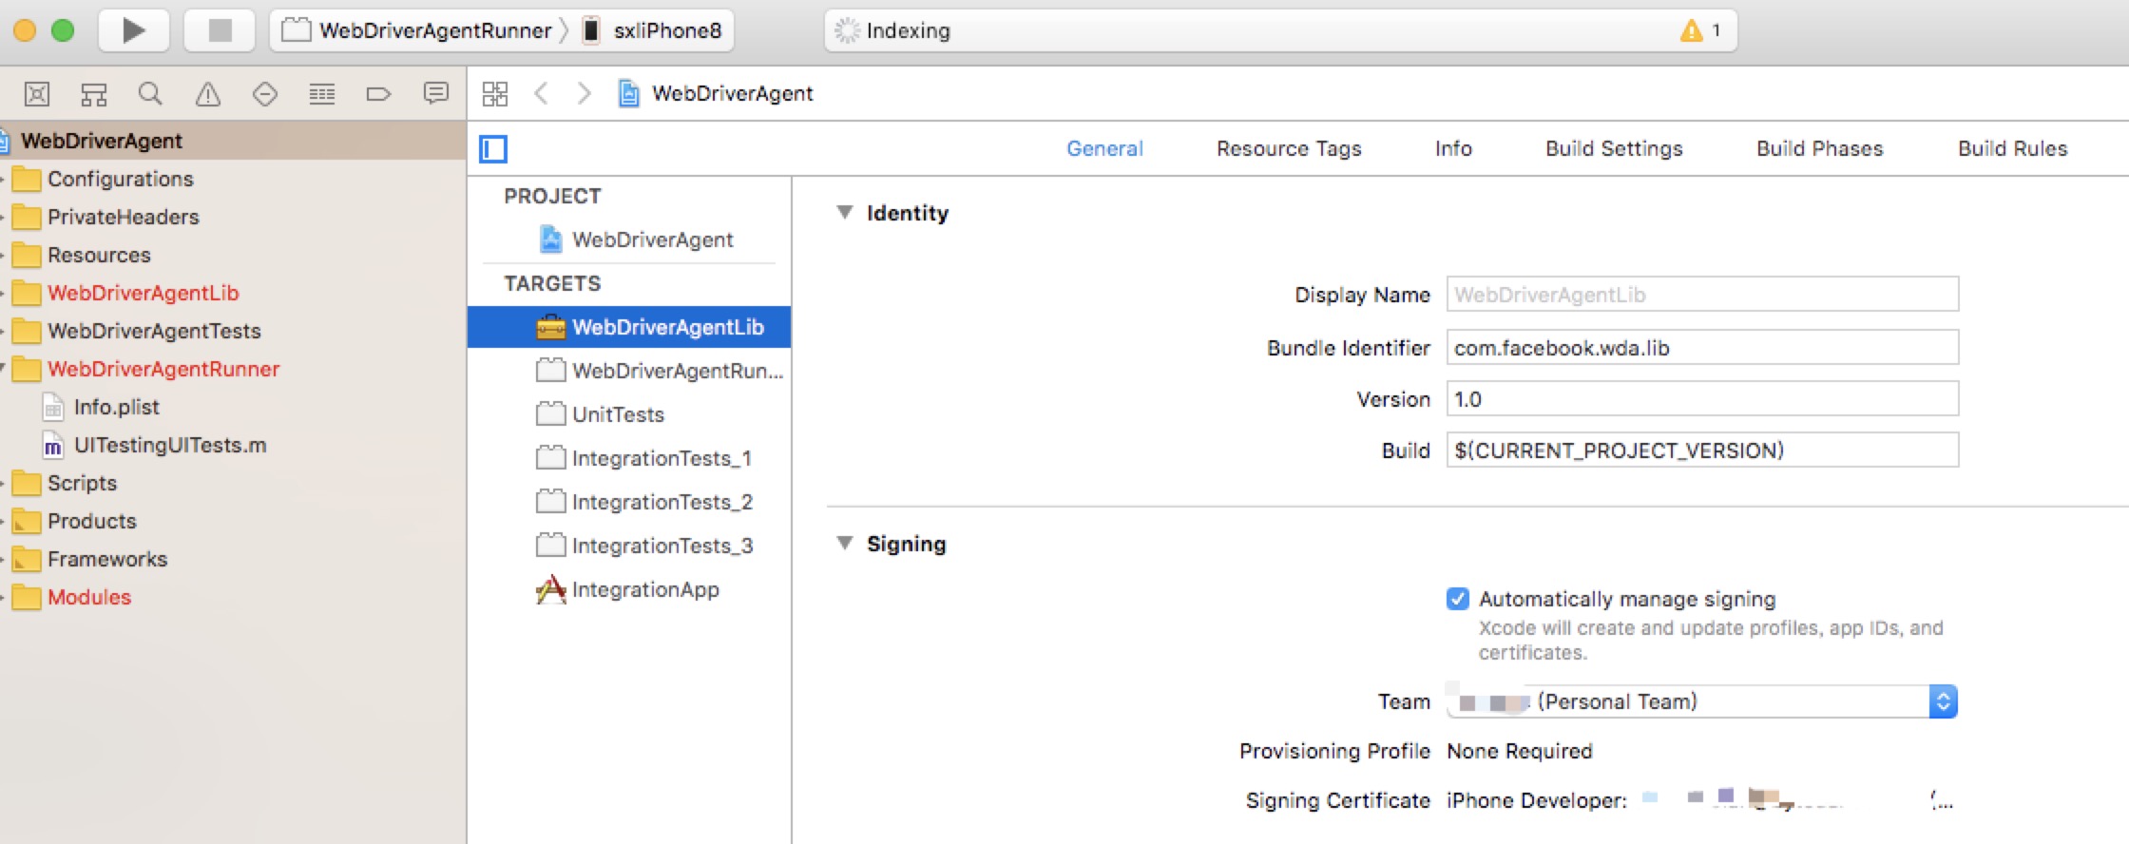Show the Breakpoint navigator icon
The width and height of the screenshot is (2129, 844).
(x=378, y=93)
